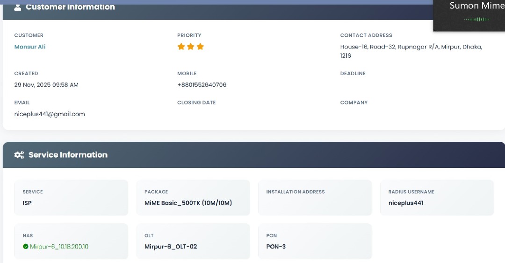The image size is (505, 263).
Task: Open customer Mansur Ali link
Action: pyautogui.click(x=30, y=47)
